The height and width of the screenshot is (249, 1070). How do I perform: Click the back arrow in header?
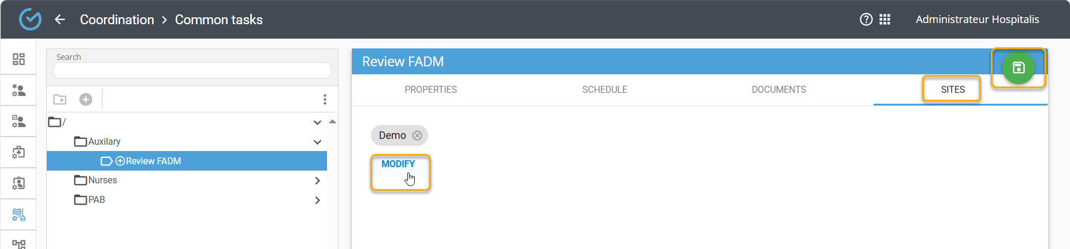coord(60,20)
